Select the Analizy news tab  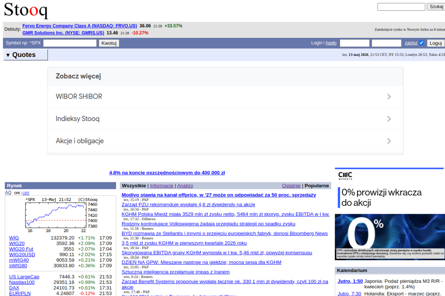(185, 186)
